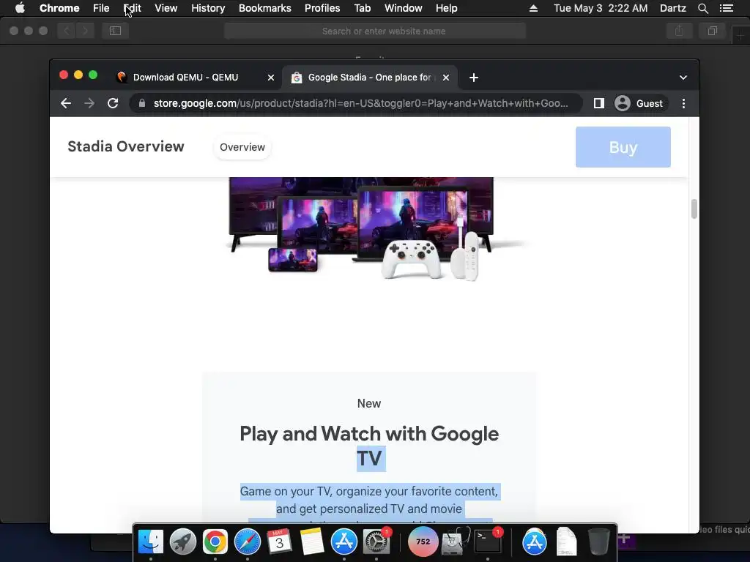Screen dimensions: 750x562
Task: Open the History menu
Action: [208, 8]
